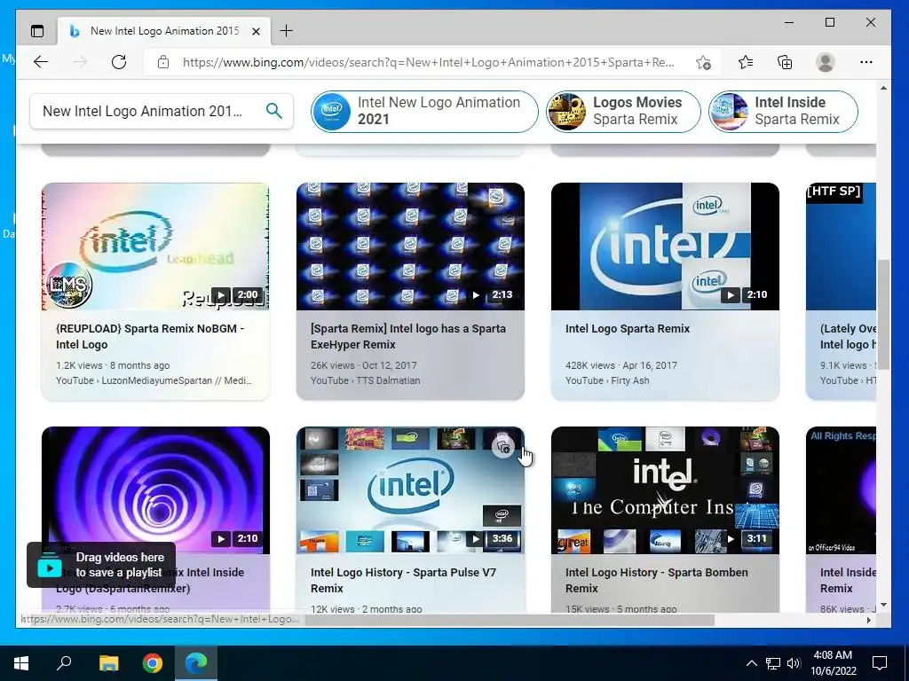Run search with the magnifier icon
Image resolution: width=909 pixels, height=681 pixels.
[x=274, y=110]
